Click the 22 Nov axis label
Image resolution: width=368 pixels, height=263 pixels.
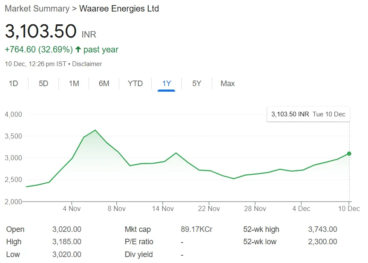pyautogui.click(x=209, y=208)
